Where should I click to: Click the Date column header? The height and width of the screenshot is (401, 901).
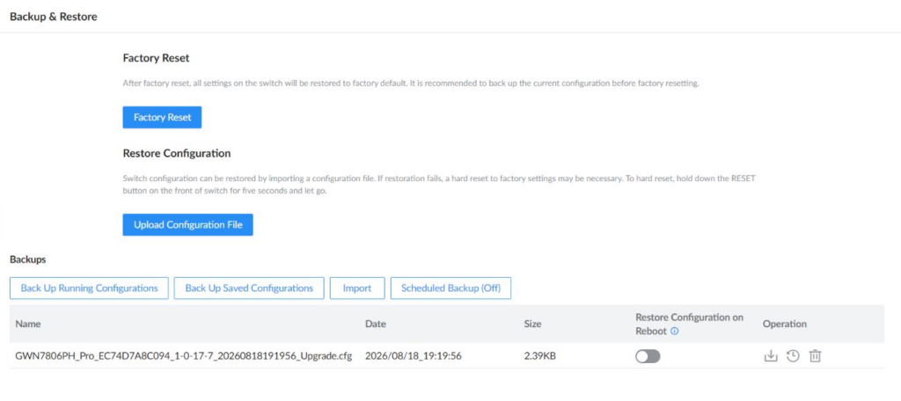pos(376,324)
